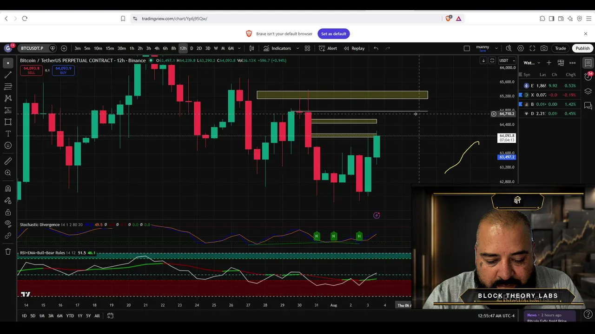Image resolution: width=595 pixels, height=334 pixels.
Task: Open the layout setup square icon
Action: pyautogui.click(x=467, y=48)
